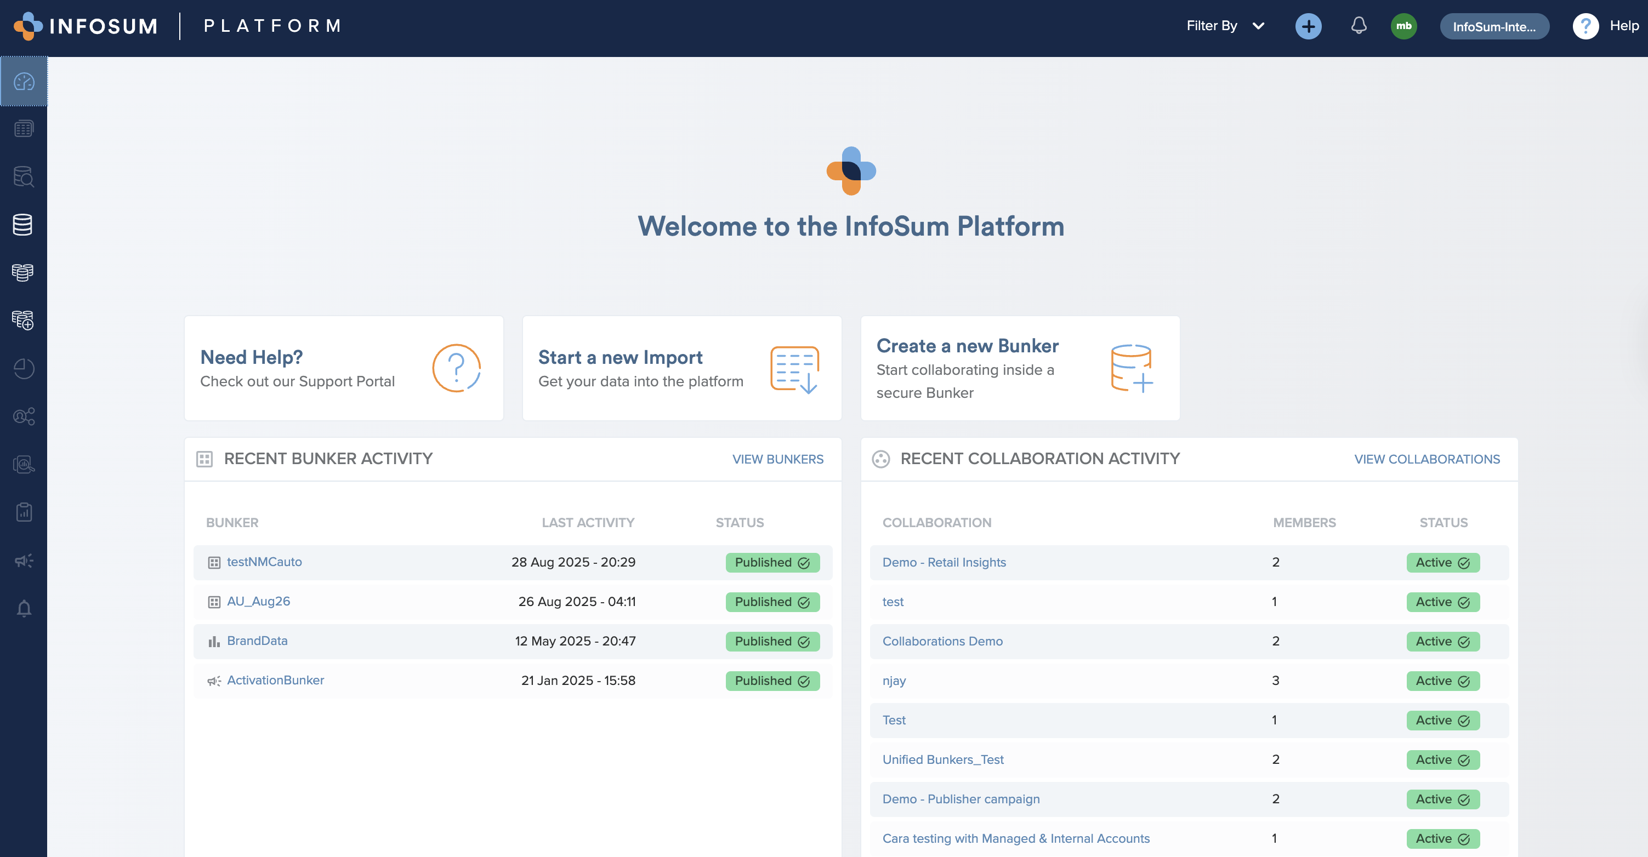1648x857 pixels.
Task: Select the sidebar database with plus icon
Action: click(x=22, y=321)
